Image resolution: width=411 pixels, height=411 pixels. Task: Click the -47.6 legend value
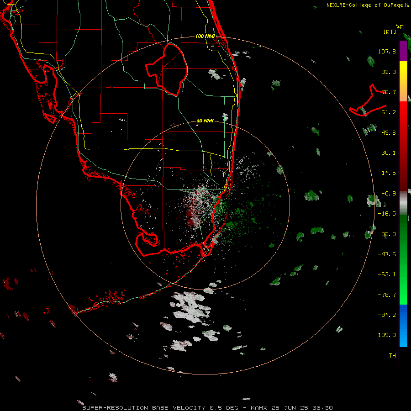tap(387, 254)
